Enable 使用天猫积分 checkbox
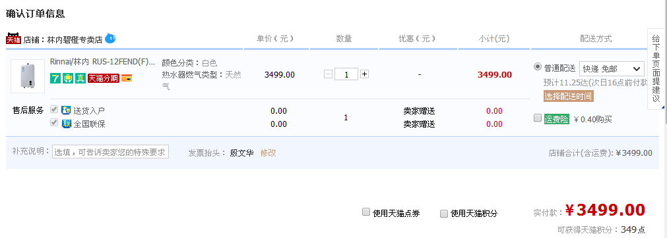Viewport: 667px width, 238px height. [x=443, y=214]
